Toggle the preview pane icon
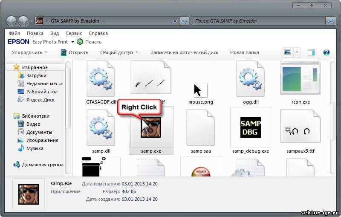Viewport: 341px width, 217px height. 311,52
